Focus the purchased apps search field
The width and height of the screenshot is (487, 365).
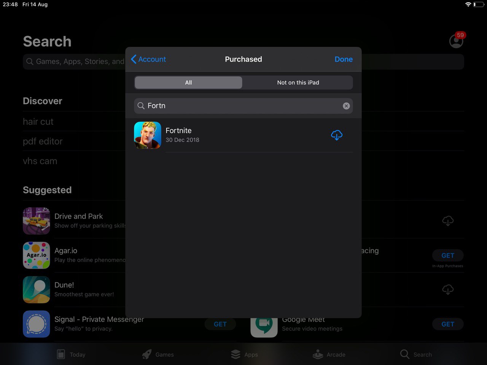(243, 106)
